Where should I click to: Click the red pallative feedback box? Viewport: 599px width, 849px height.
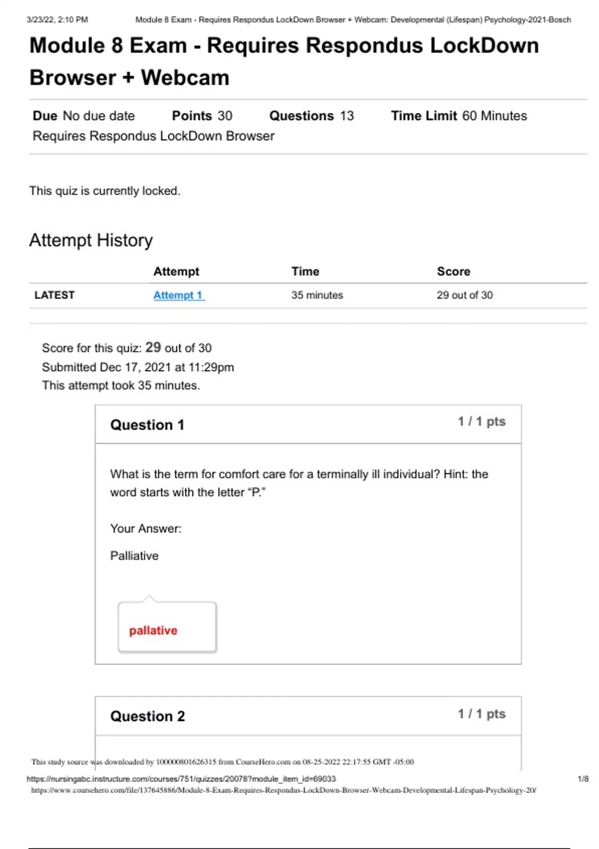(167, 627)
